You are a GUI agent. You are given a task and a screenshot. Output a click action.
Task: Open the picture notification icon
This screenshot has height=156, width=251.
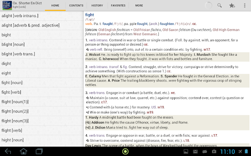coord(186,152)
